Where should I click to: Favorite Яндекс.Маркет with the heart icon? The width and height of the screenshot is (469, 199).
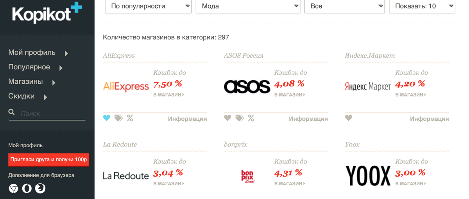(x=349, y=118)
